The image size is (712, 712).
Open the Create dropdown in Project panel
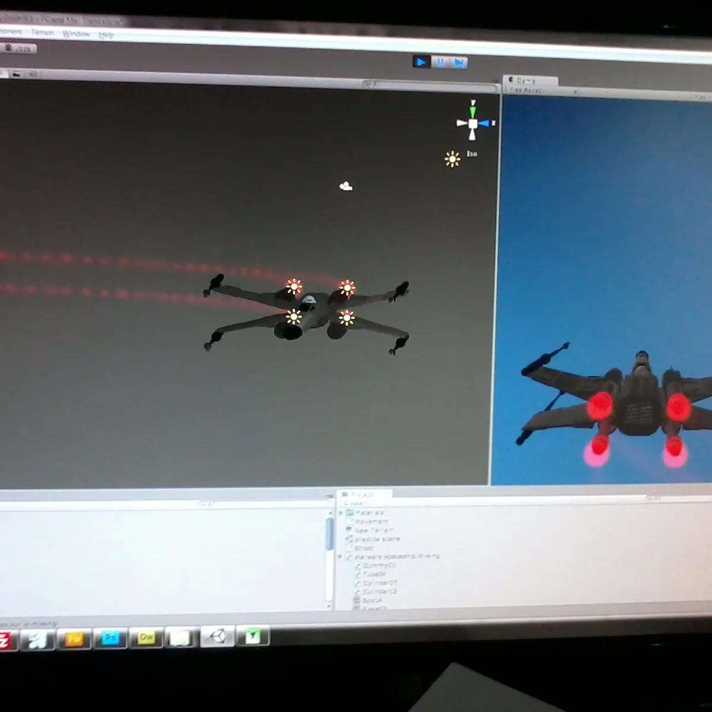pyautogui.click(x=355, y=504)
